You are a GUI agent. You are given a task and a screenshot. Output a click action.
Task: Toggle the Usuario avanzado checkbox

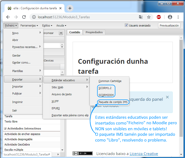[x=126, y=25]
